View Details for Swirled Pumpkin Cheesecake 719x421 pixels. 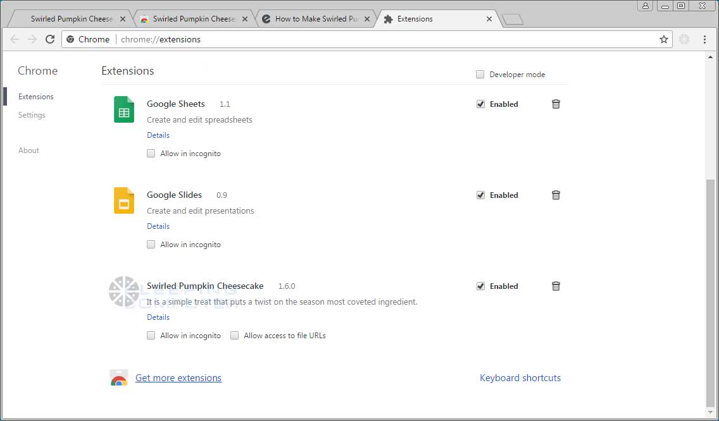158,317
